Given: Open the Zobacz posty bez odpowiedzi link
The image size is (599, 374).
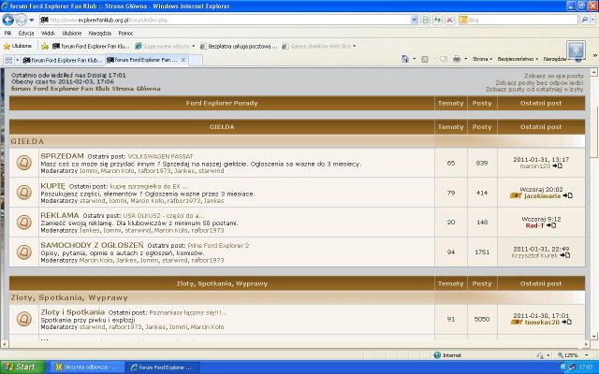Looking at the screenshot, I should click(x=539, y=82).
